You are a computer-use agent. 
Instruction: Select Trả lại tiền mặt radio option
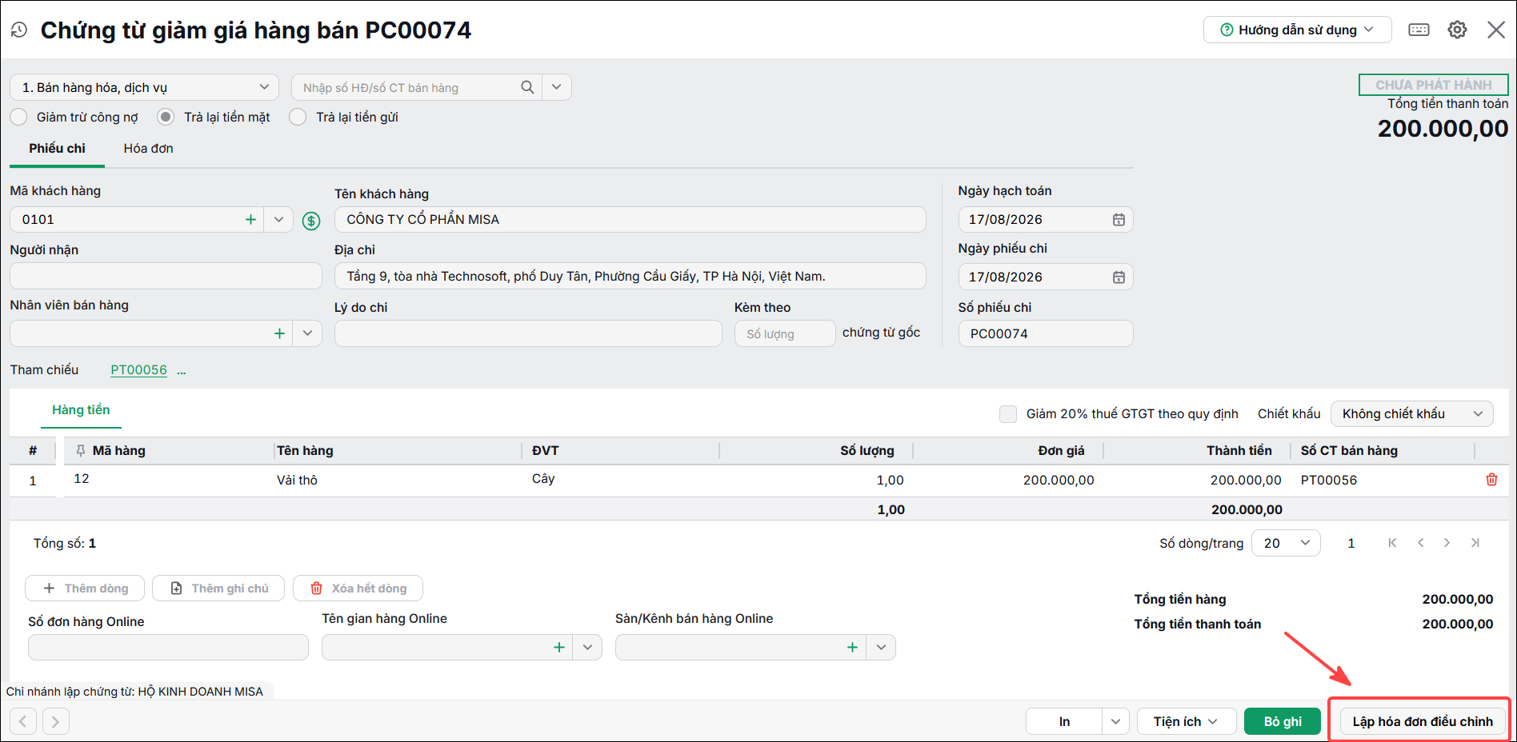click(x=166, y=117)
